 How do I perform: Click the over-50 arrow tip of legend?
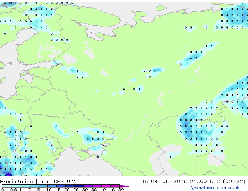point(124,186)
